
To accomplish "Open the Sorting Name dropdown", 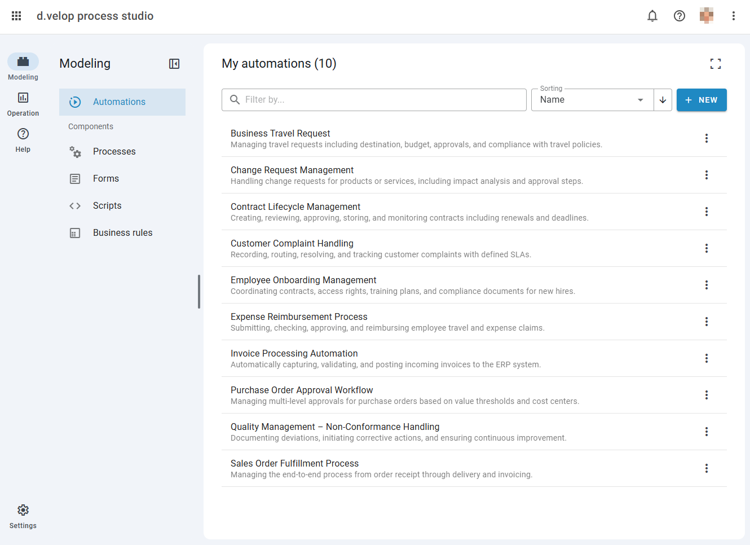I will tap(592, 100).
